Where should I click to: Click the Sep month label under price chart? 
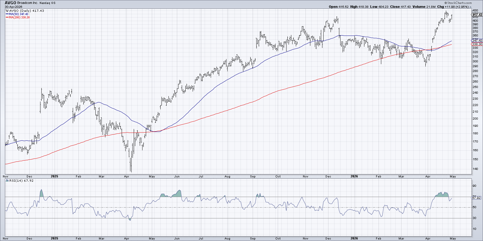253,177
